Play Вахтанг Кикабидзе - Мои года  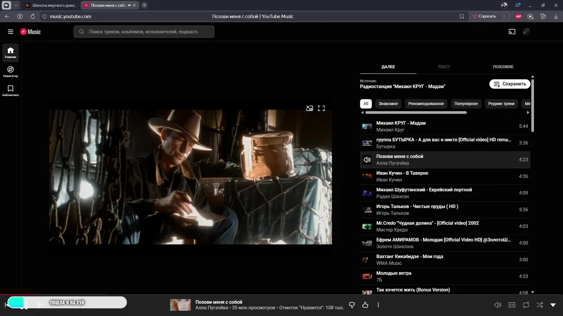(x=445, y=260)
